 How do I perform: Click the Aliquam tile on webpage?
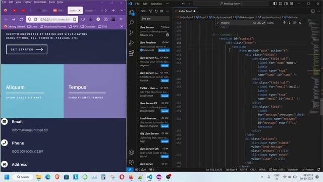pos(32,91)
